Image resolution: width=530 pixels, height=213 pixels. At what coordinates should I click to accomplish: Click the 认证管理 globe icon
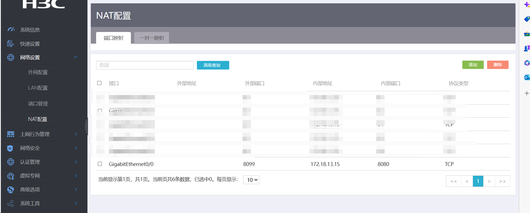click(11, 162)
